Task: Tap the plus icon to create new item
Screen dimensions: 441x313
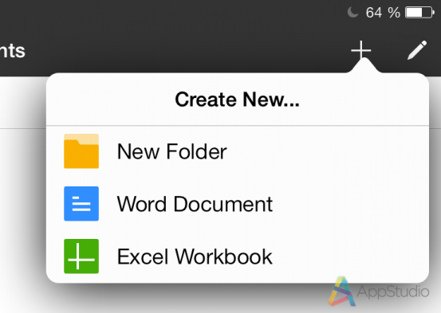Action: 361,51
